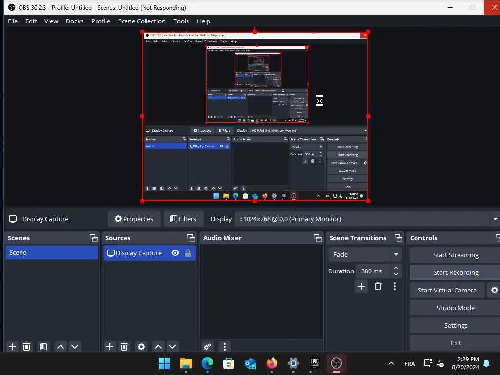Open source Filters button in toolbar
Viewport: 500px width, 375px height.
point(184,219)
